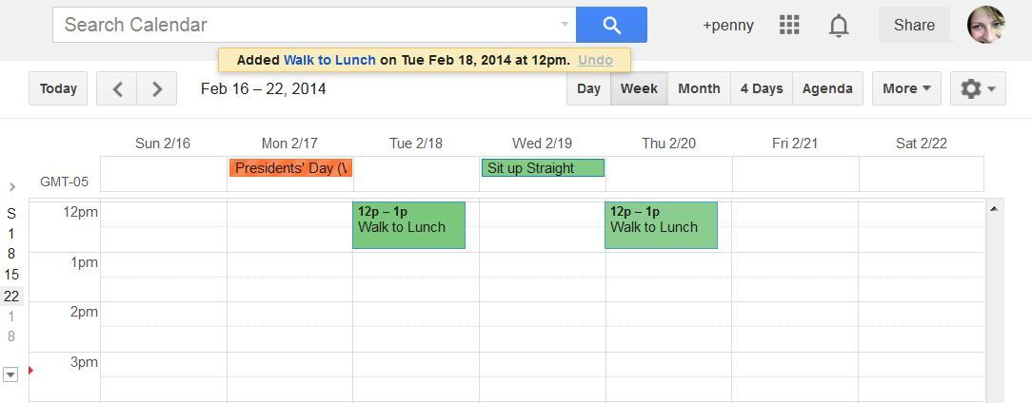Expand the left sidebar chevron

click(x=12, y=186)
